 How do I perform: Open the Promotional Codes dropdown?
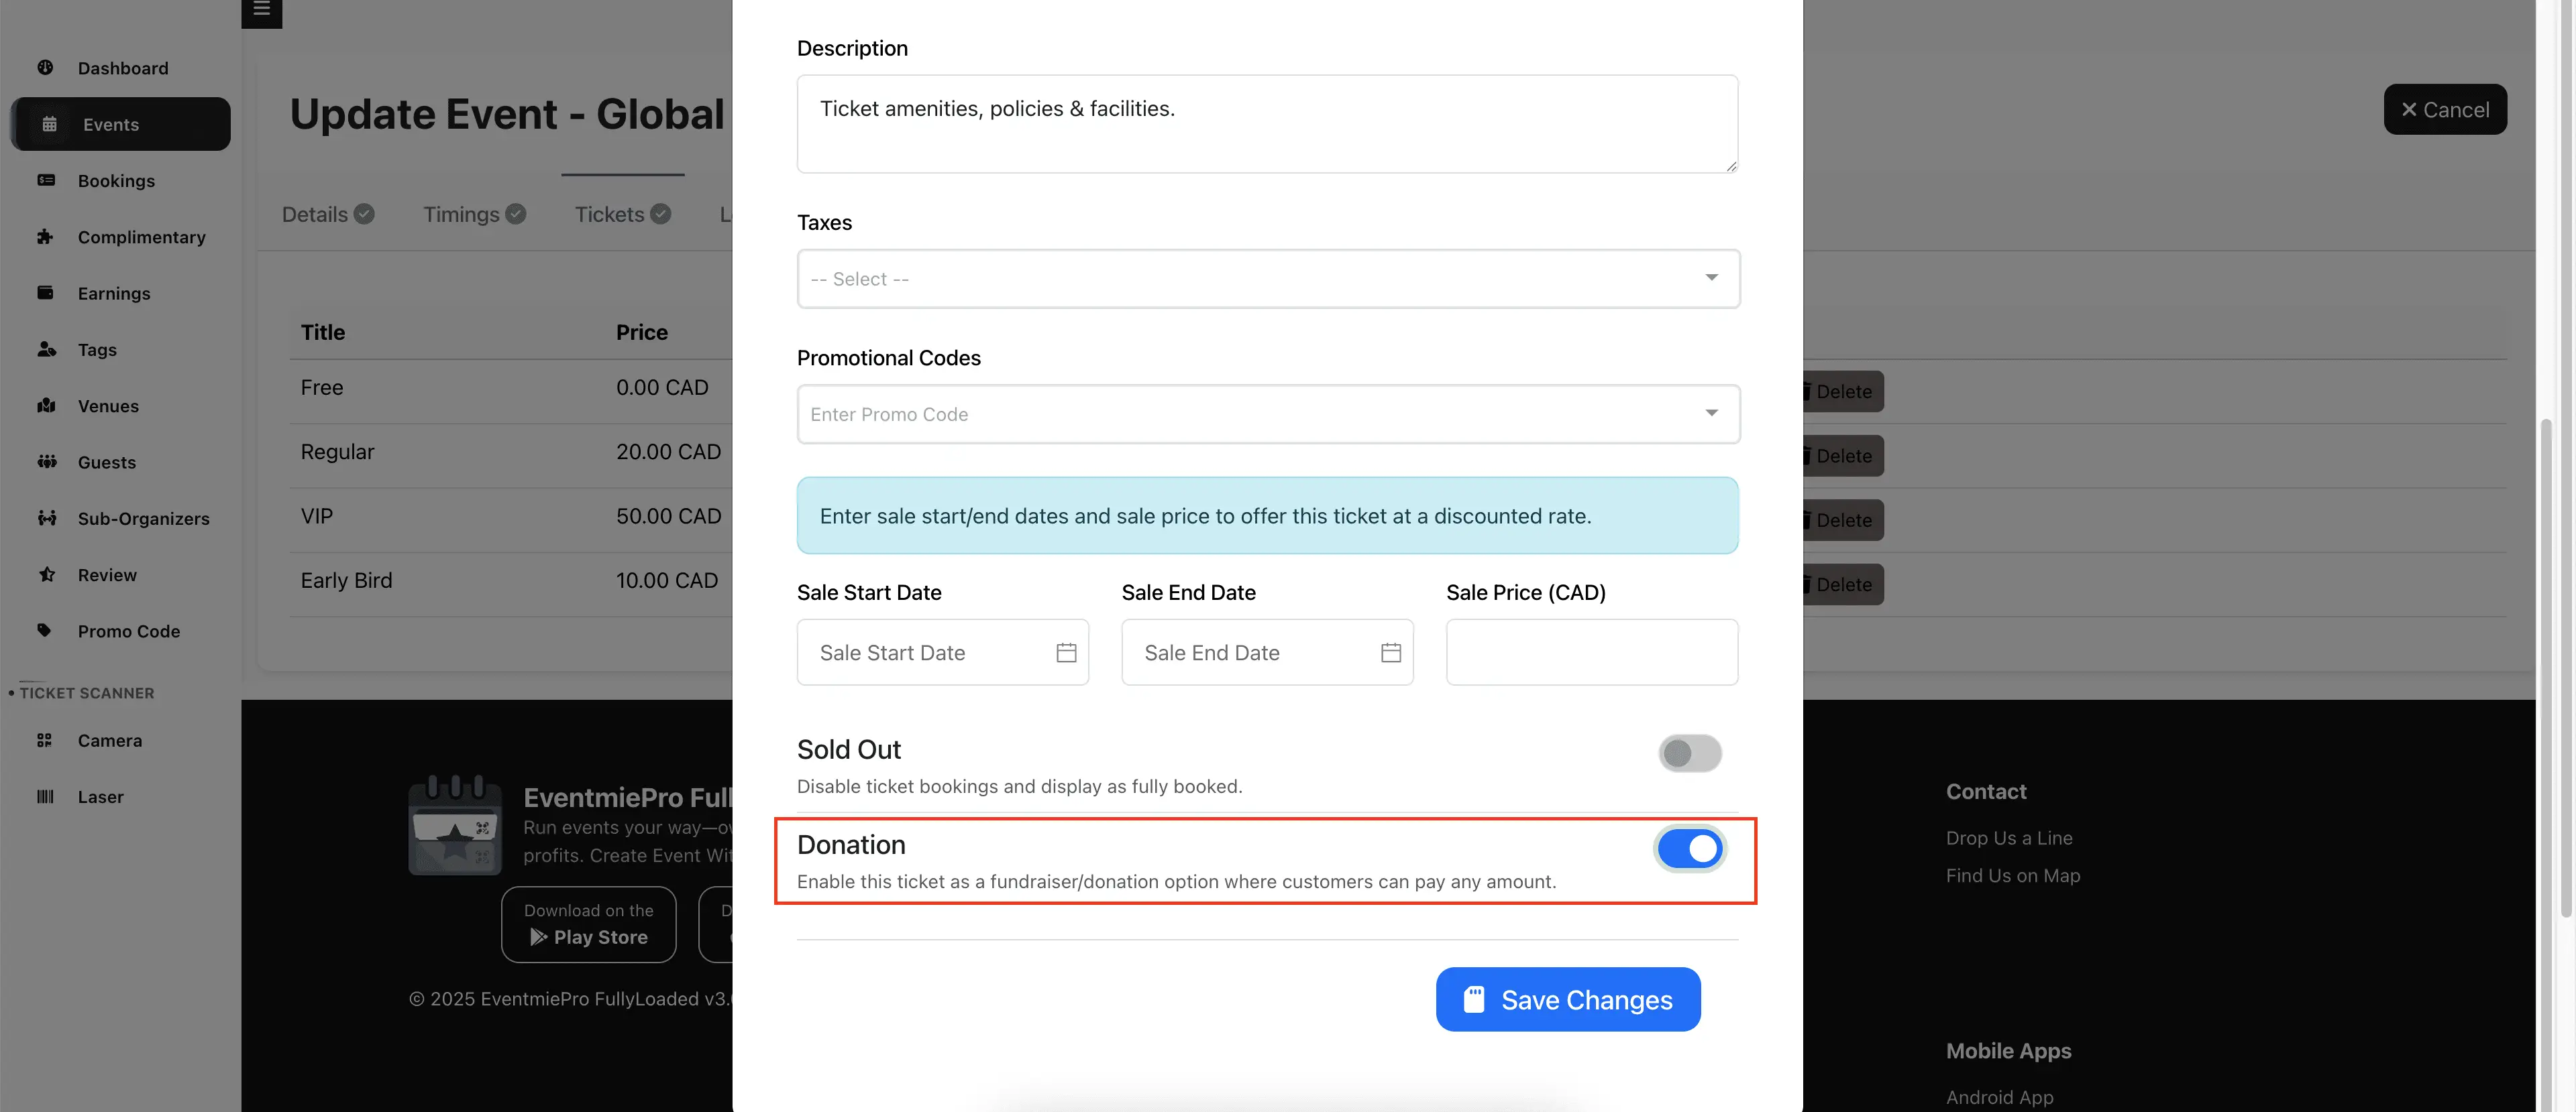click(1267, 414)
